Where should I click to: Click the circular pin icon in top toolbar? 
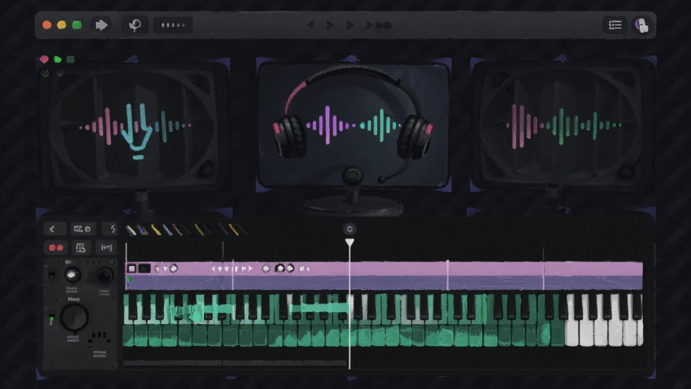[135, 25]
